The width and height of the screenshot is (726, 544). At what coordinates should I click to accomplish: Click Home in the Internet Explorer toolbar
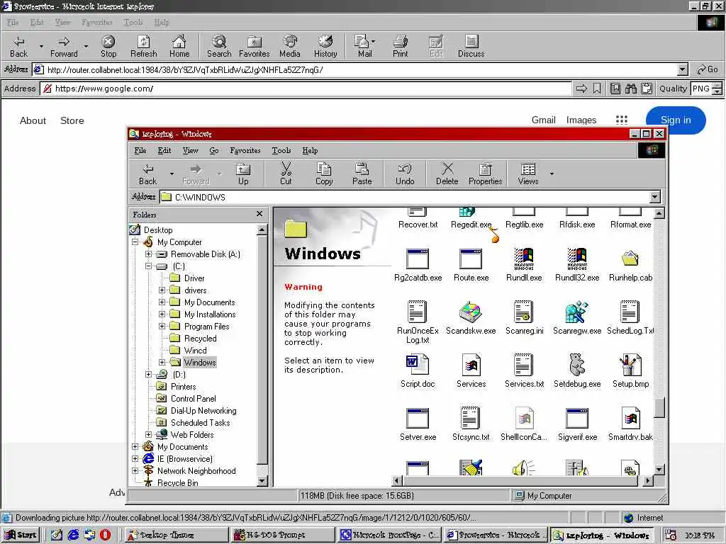179,46
